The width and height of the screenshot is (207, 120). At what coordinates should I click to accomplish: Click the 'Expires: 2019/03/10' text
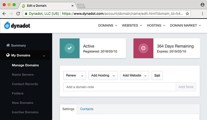pyautogui.click(x=171, y=51)
